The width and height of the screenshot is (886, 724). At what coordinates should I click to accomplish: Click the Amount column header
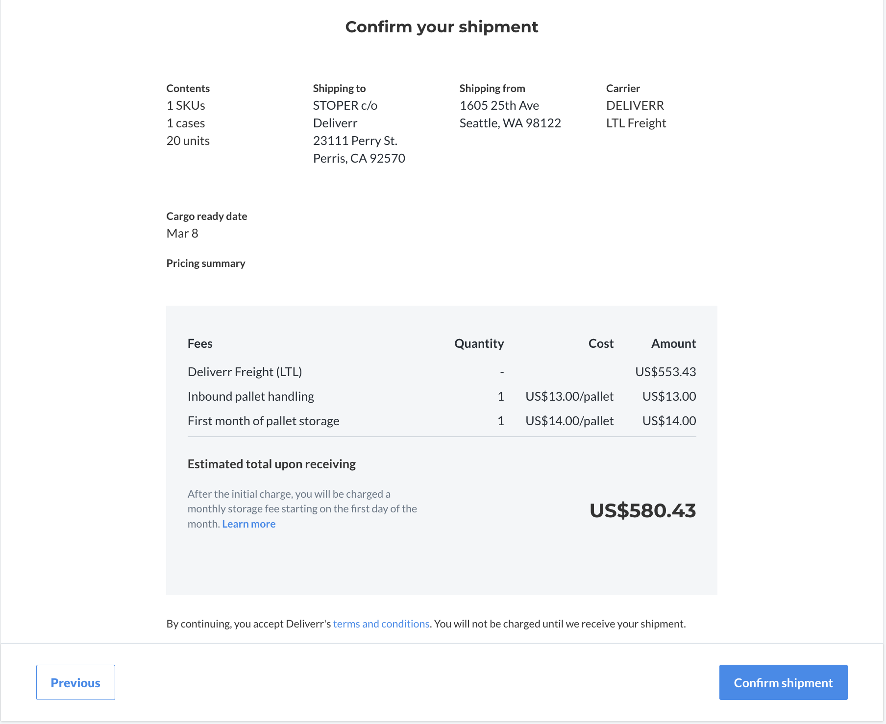[673, 343]
